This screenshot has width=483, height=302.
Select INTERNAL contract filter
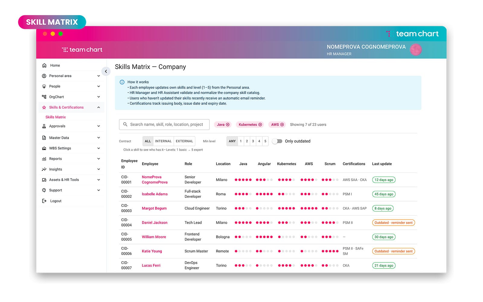(x=163, y=141)
